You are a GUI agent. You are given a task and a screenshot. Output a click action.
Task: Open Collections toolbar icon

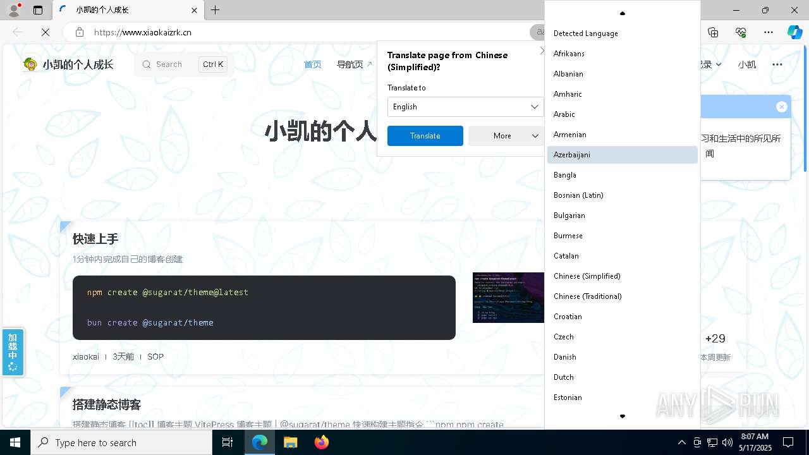tap(713, 32)
